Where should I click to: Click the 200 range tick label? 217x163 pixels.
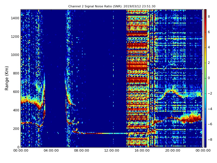coord(16,128)
